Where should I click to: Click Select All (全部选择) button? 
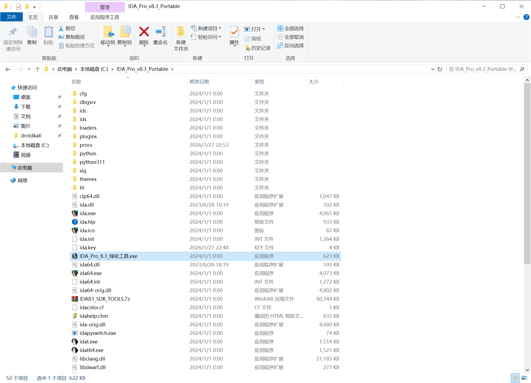point(291,28)
